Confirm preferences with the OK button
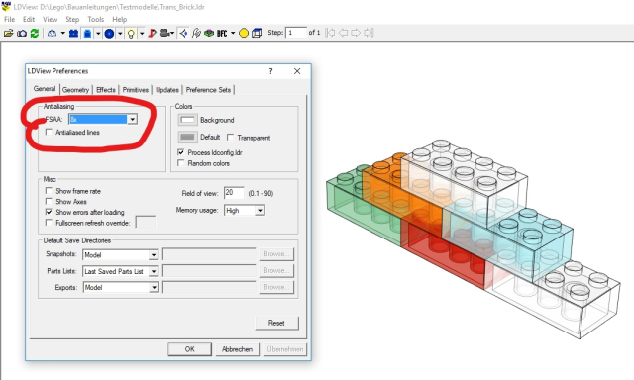634x380 pixels. coord(189,349)
